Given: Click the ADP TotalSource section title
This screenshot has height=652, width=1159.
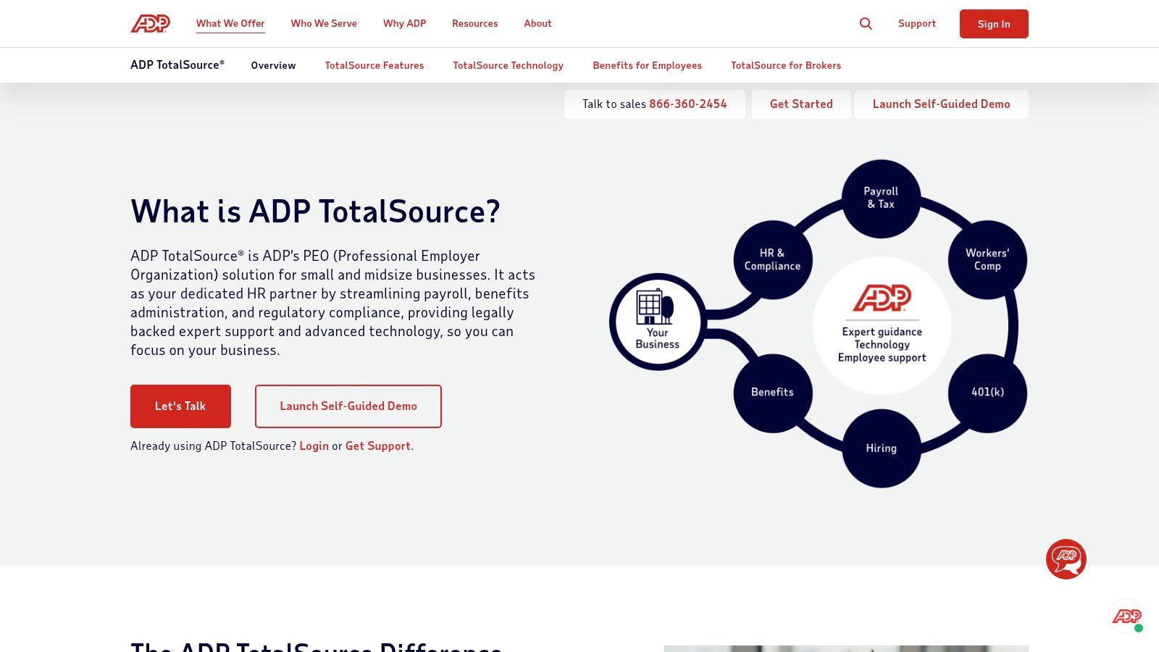Looking at the screenshot, I should [177, 65].
